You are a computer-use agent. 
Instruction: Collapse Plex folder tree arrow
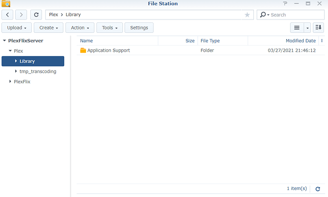(x=10, y=51)
